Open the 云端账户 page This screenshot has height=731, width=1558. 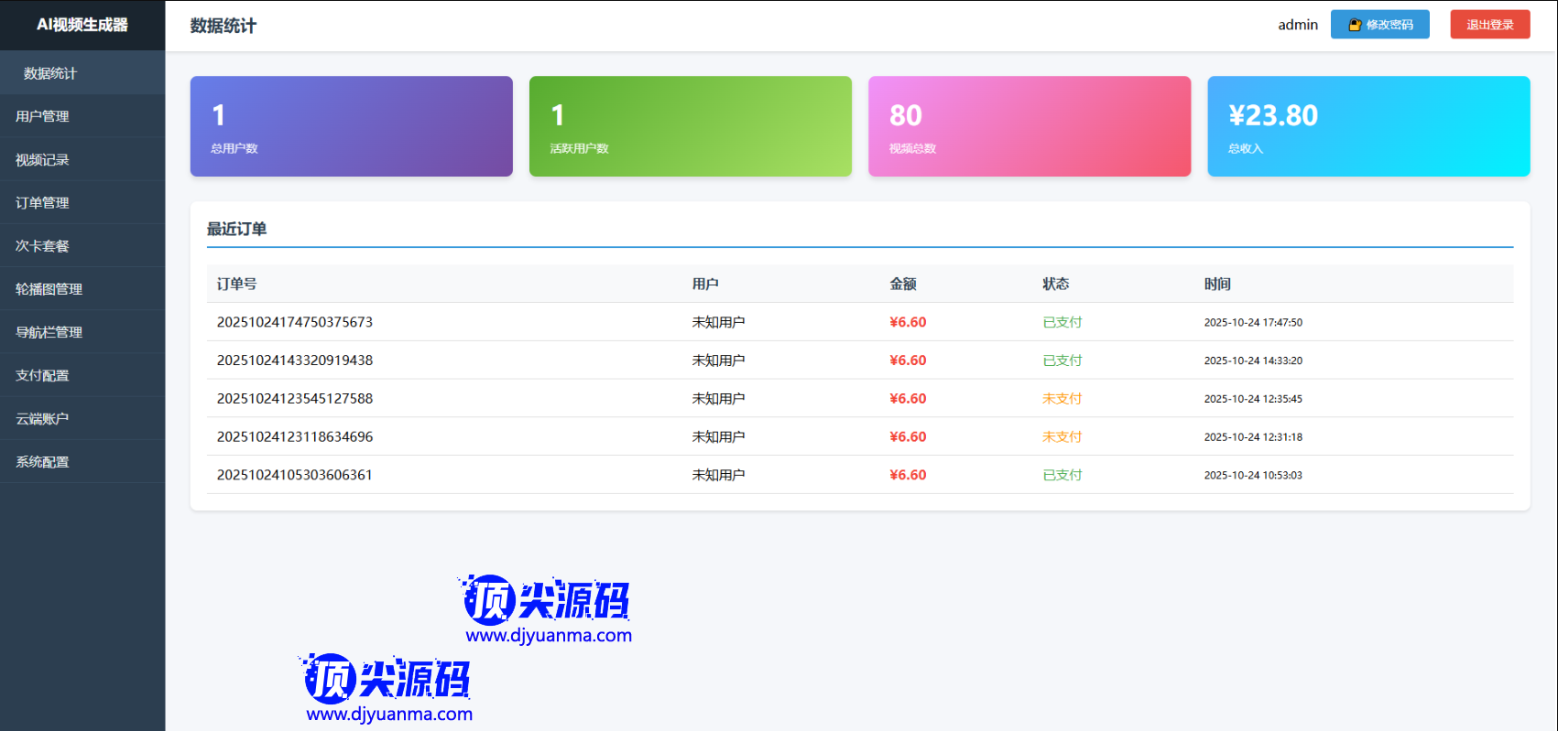[x=43, y=418]
